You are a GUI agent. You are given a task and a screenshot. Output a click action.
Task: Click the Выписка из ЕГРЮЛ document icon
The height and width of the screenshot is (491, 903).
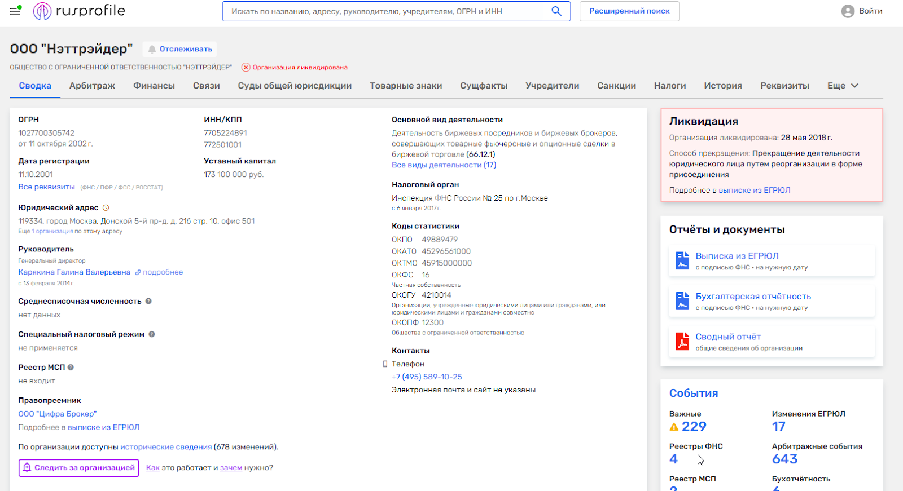tap(682, 260)
